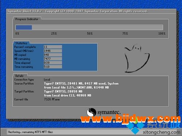Click the MB copied value field

tap(53, 55)
